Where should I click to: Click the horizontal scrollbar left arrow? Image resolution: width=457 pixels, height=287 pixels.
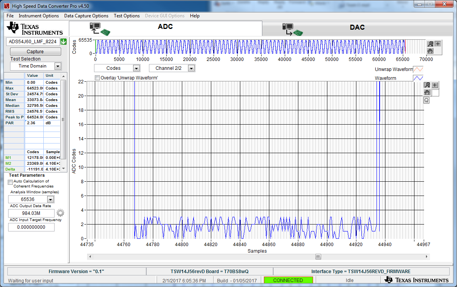90,257
